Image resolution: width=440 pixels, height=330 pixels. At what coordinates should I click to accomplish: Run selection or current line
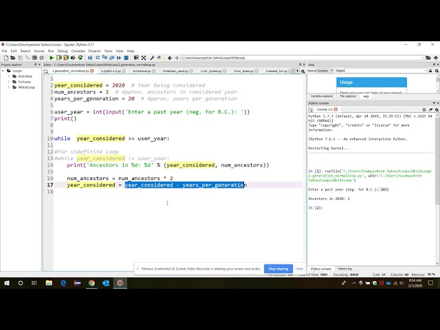click(x=73, y=58)
